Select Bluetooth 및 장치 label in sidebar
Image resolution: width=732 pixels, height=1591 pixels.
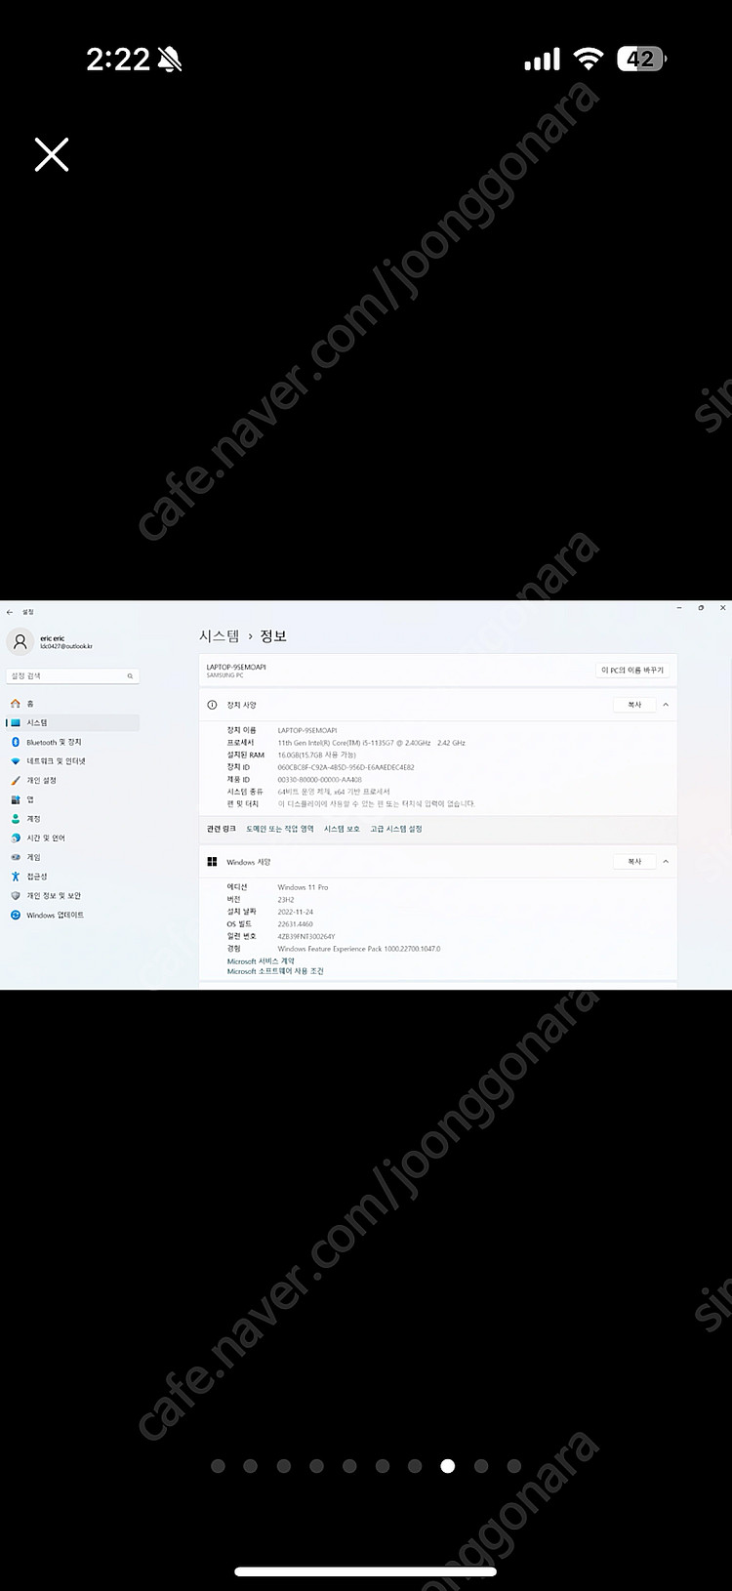54,742
